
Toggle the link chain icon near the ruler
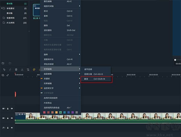(x=8, y=75)
